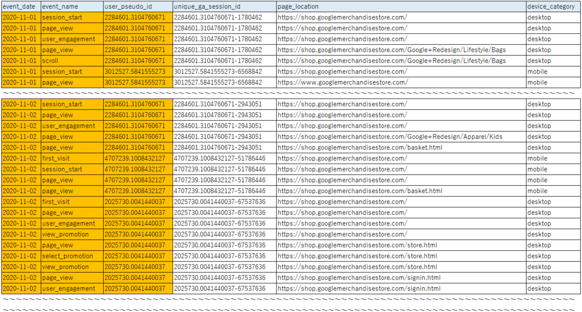Select the user_pseudo_id column header
582x312 pixels.
pyautogui.click(x=138, y=7)
